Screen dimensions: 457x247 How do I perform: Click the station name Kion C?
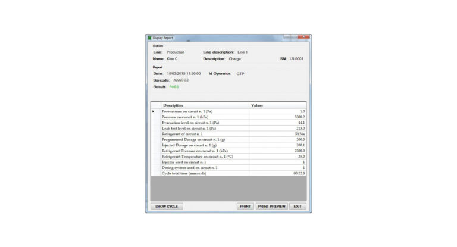172,58
